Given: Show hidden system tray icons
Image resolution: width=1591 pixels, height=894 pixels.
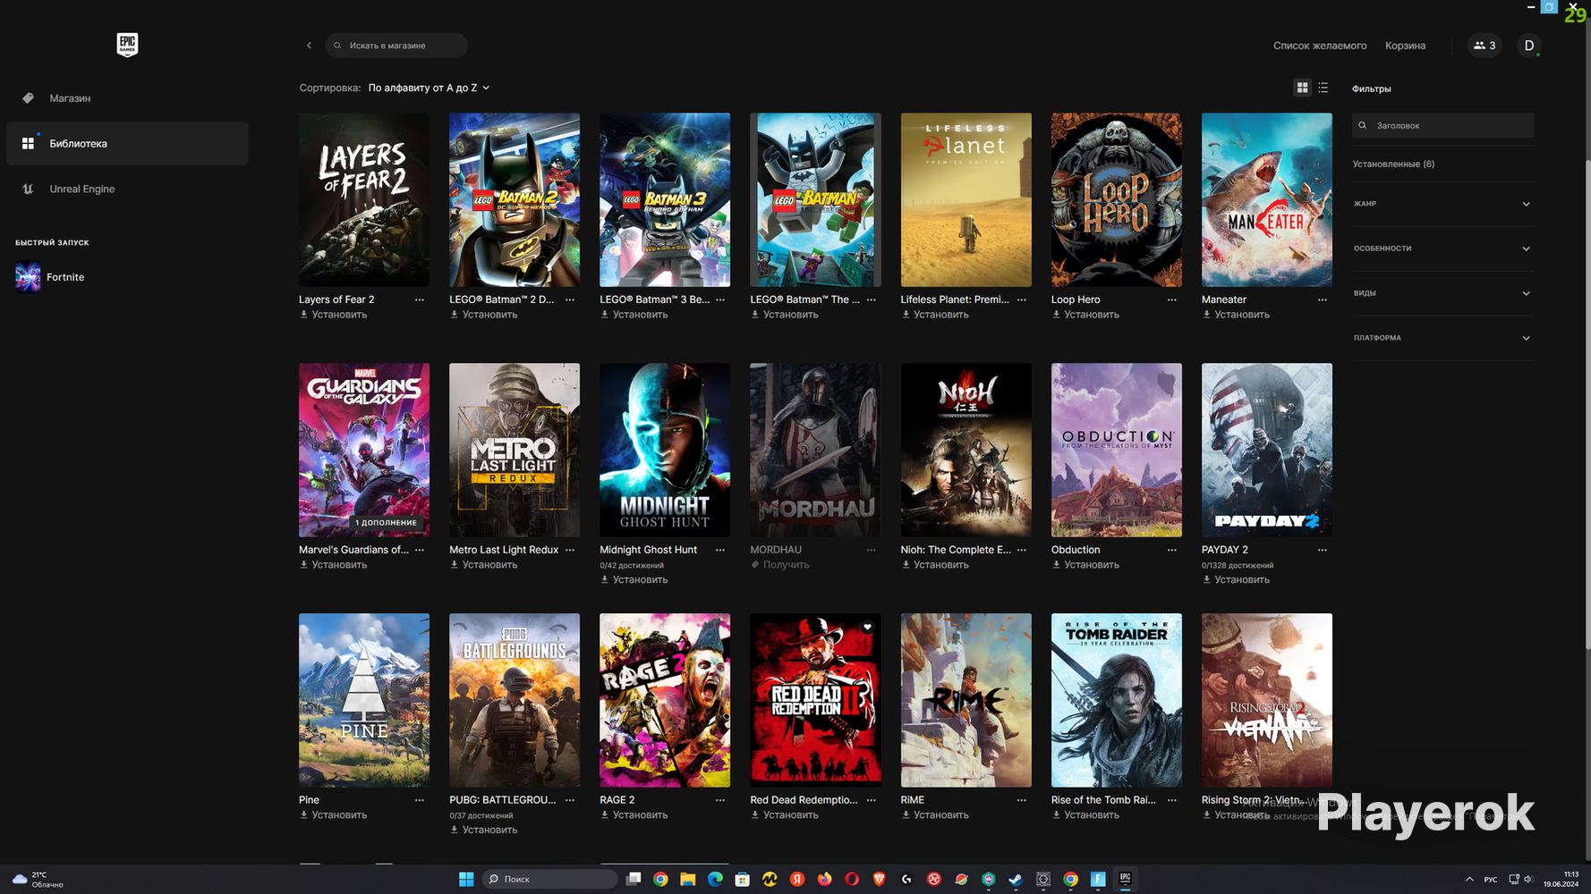Looking at the screenshot, I should click(x=1468, y=879).
